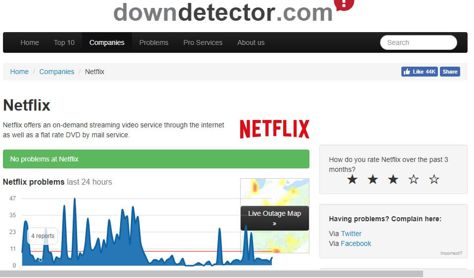Click the chart axis value 23
Image resolution: width=474 pixels, height=278 pixels.
tap(12, 232)
